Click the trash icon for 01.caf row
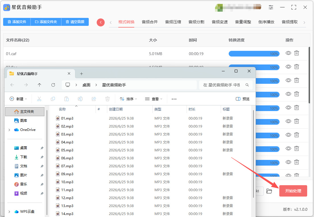314x217 pixels. tap(297, 53)
